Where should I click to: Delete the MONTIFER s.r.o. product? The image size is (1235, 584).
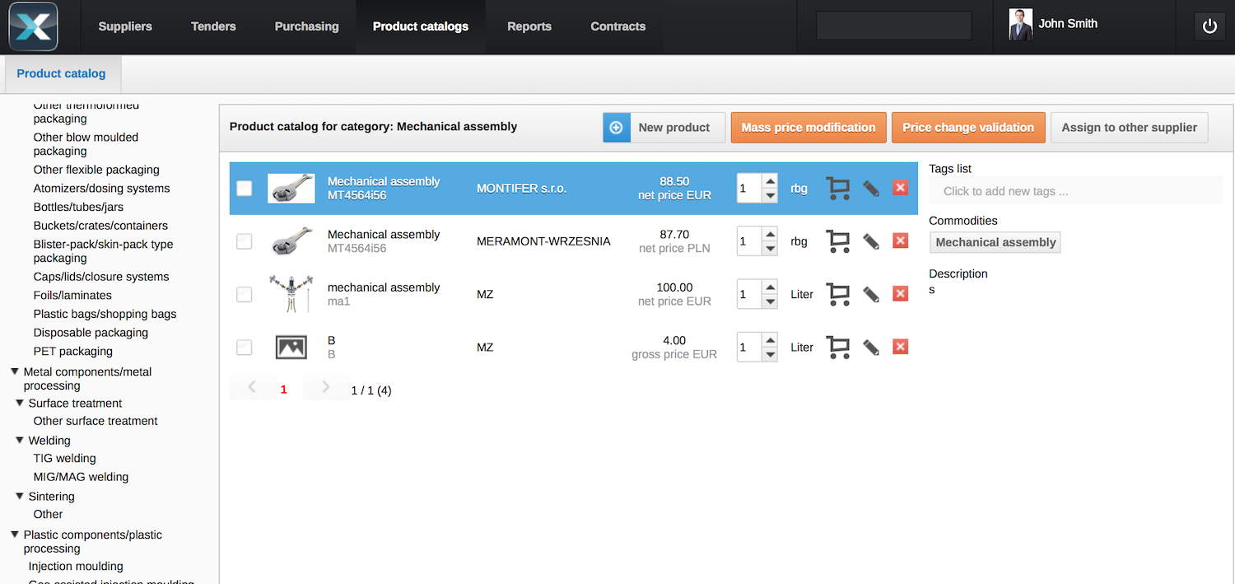(900, 188)
